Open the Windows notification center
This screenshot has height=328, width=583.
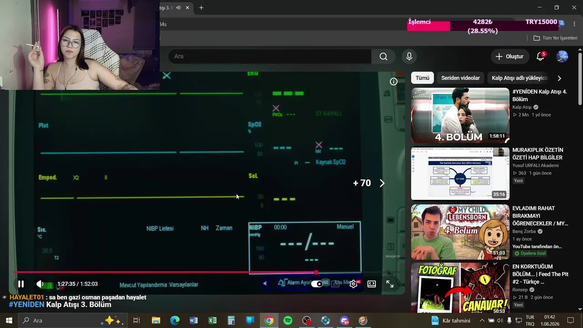tap(570, 320)
